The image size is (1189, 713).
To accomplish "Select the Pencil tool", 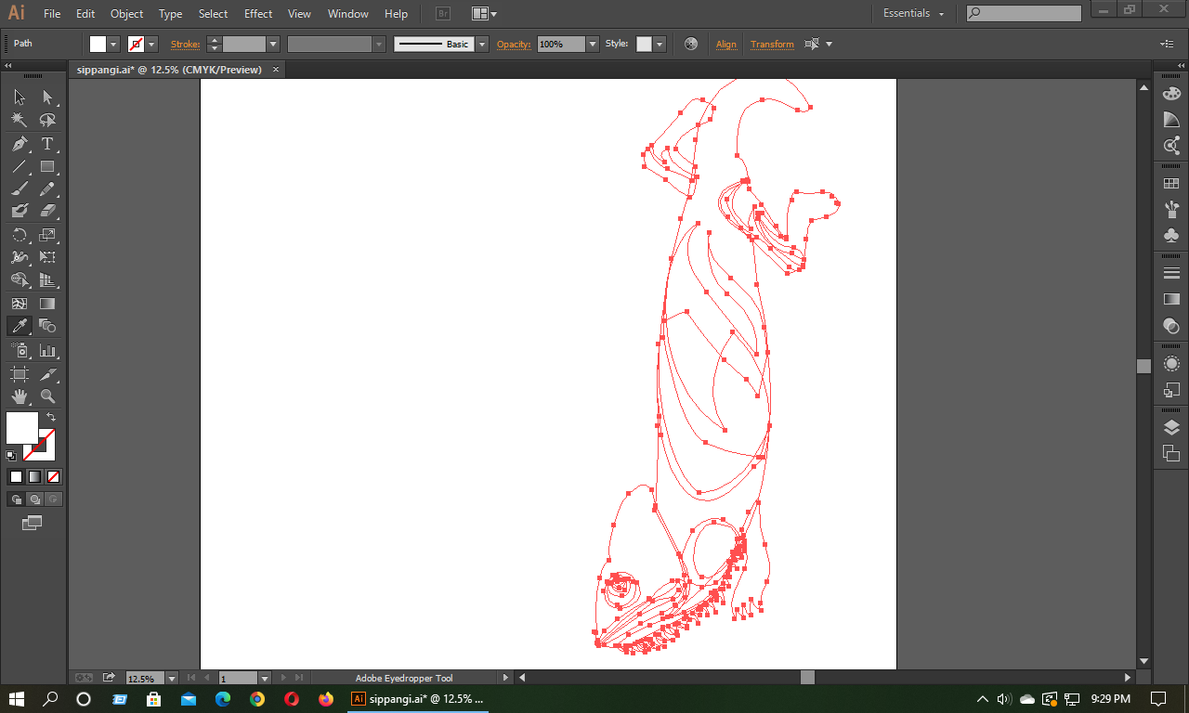I will click(47, 189).
